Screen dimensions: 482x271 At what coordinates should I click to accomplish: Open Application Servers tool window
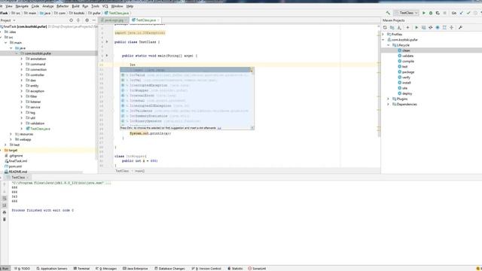52,269
